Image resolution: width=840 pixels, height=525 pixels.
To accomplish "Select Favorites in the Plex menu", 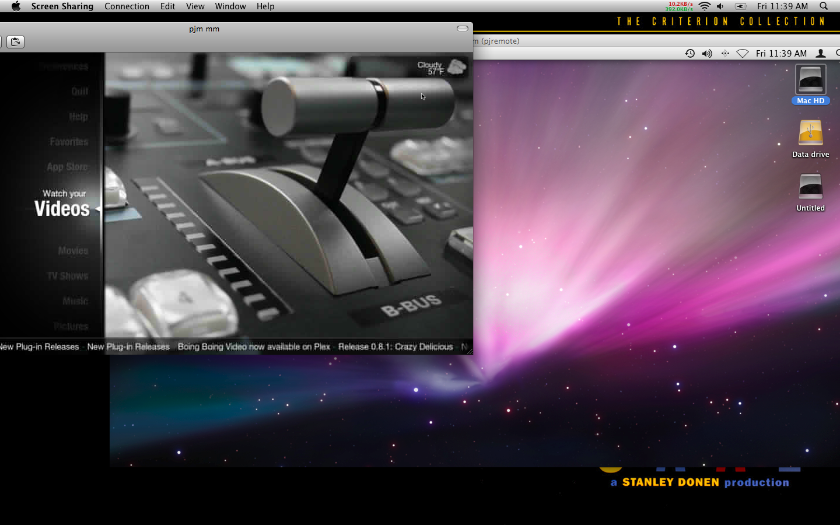I will coord(69,142).
